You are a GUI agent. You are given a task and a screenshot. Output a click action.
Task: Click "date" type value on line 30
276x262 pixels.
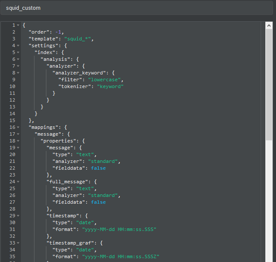coord(85,222)
